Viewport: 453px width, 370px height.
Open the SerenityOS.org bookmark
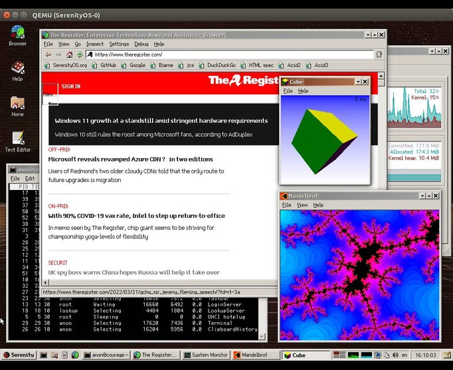pyautogui.click(x=66, y=65)
